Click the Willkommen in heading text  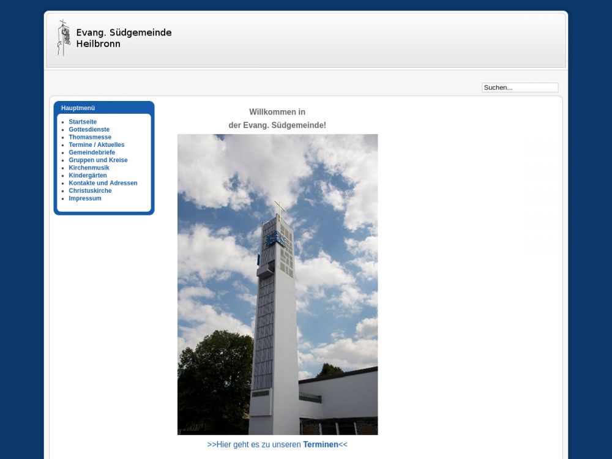[x=277, y=112]
